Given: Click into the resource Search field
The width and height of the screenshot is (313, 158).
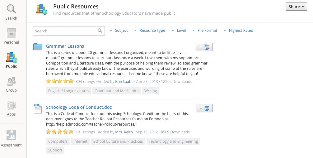Looking at the screenshot, I should (x=65, y=31).
